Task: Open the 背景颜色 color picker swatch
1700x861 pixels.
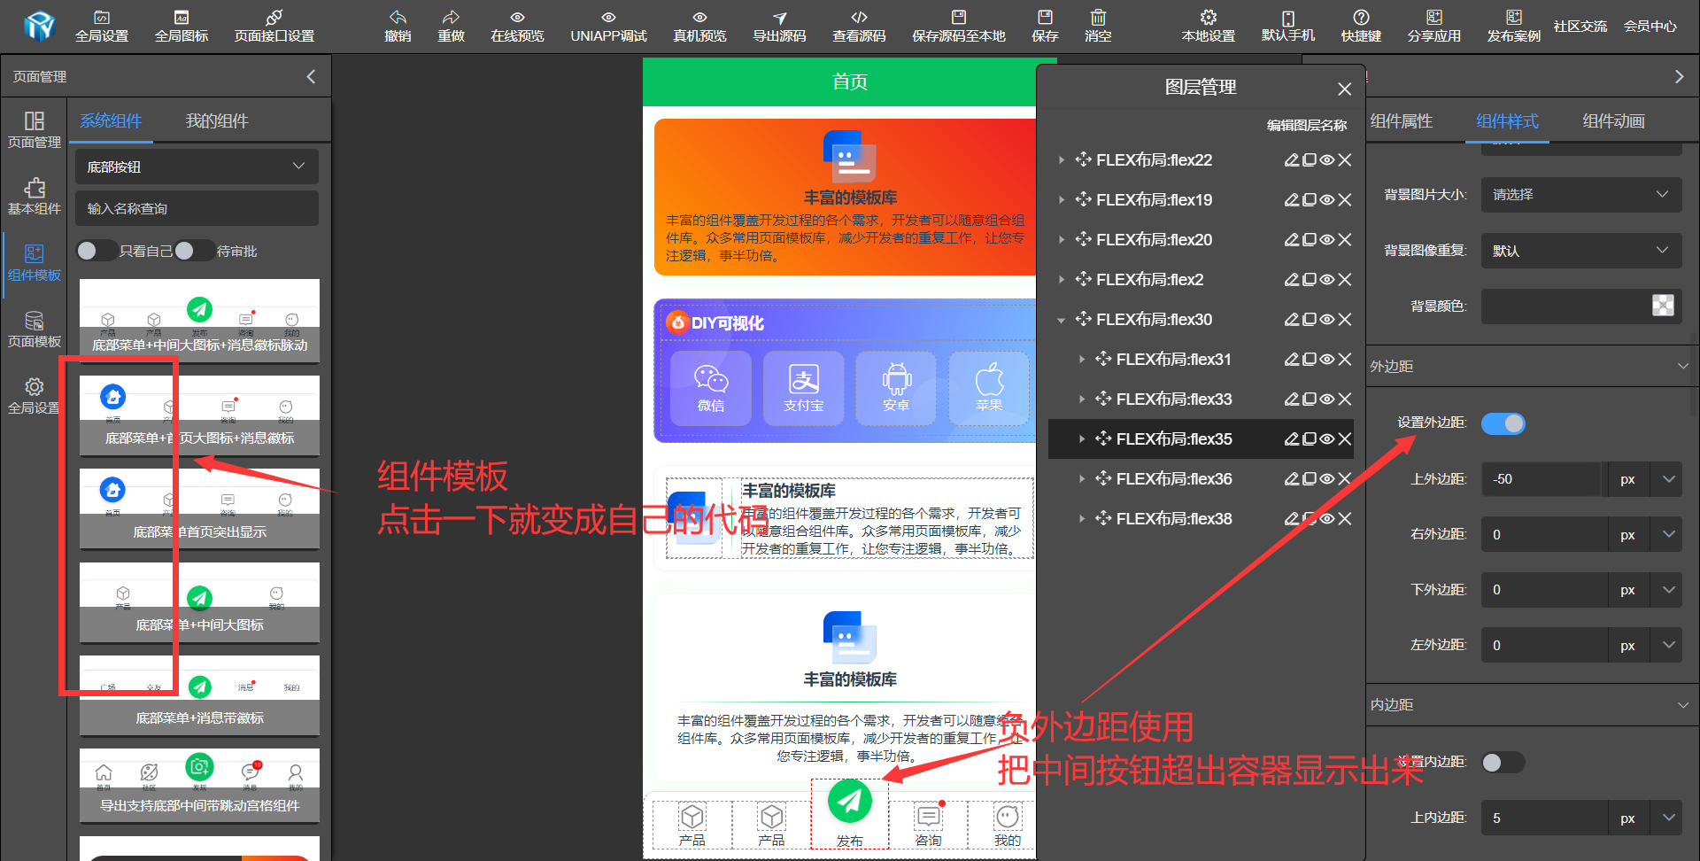Action: tap(1663, 306)
